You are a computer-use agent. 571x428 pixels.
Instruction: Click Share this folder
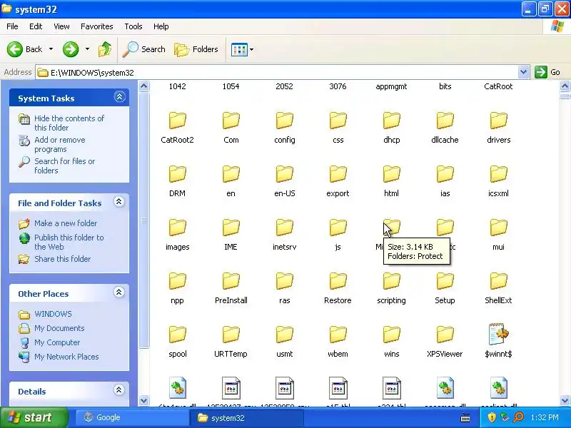62,259
